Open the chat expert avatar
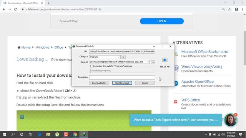 pos(230,120)
